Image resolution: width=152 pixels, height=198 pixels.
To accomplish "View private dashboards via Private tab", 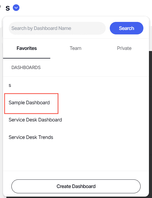I will point(124,48).
